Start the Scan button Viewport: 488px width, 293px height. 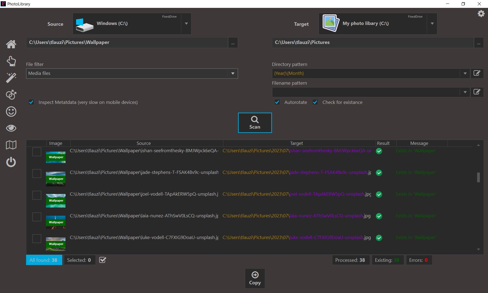pyautogui.click(x=255, y=123)
